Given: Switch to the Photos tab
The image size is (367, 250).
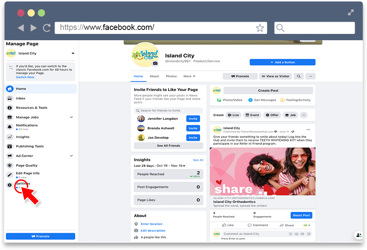Looking at the screenshot, I should pos(171,76).
